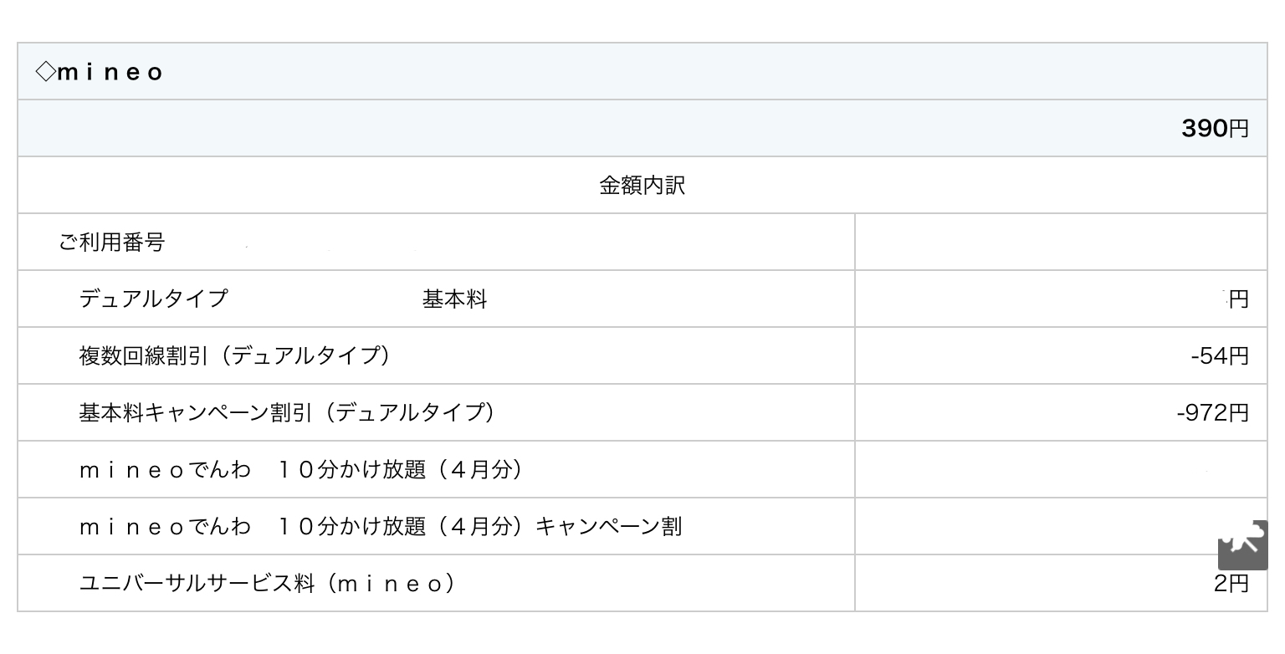Click the -972円 discount amount
Viewport: 1285px width, 654px height.
point(1212,413)
